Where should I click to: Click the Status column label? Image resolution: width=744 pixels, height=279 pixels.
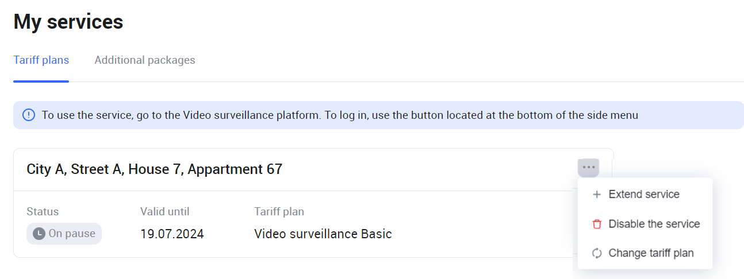[43, 212]
